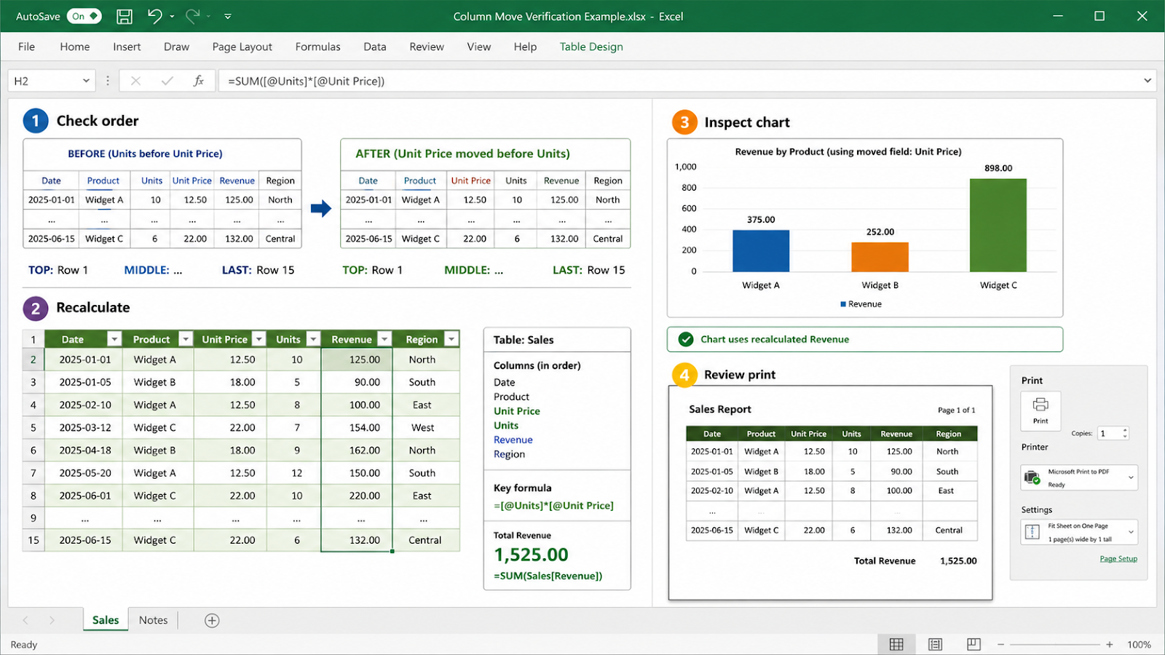Click the printer status icon

pyautogui.click(x=1032, y=477)
